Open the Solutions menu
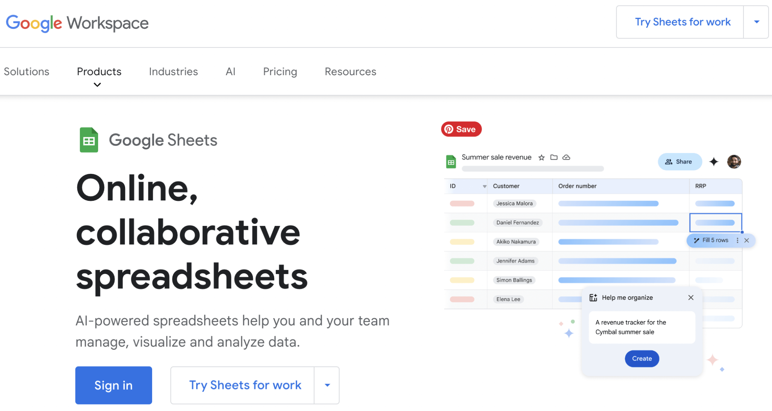The height and width of the screenshot is (411, 772). [27, 72]
